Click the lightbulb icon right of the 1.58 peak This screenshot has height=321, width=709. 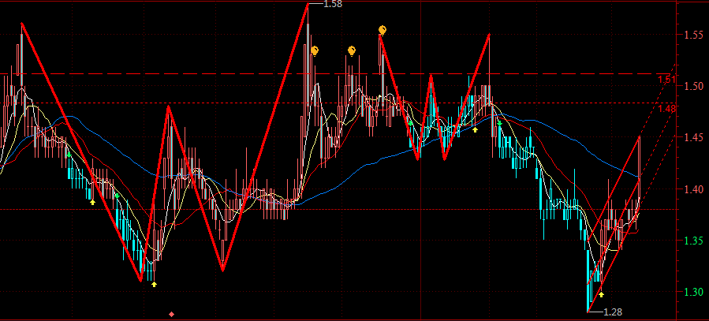pos(315,51)
